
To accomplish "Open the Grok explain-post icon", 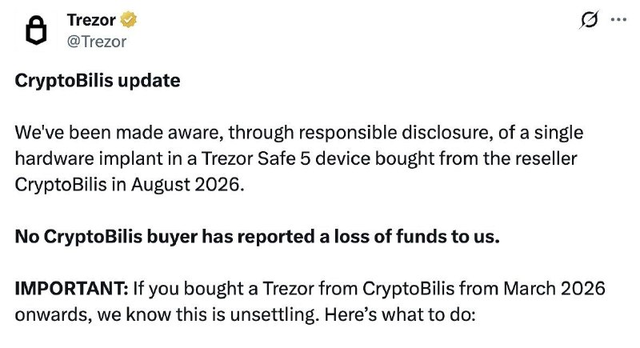I will click(x=589, y=19).
